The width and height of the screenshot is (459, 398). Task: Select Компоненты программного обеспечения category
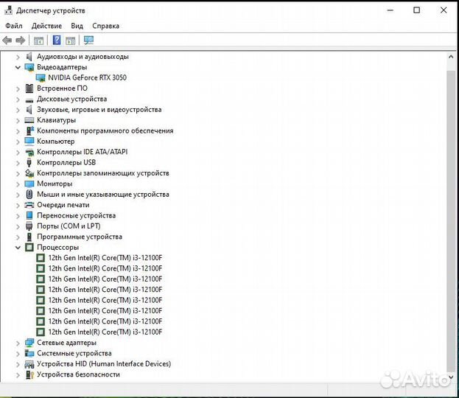105,131
